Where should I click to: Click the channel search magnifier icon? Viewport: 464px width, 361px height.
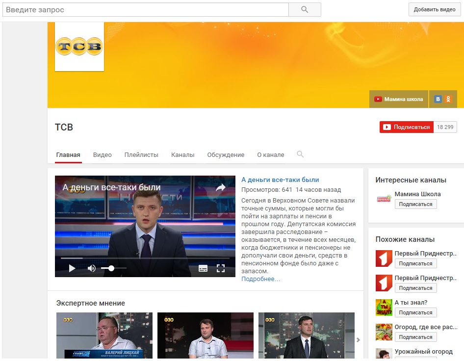[x=300, y=154]
